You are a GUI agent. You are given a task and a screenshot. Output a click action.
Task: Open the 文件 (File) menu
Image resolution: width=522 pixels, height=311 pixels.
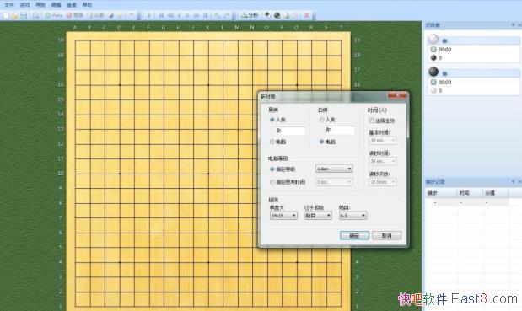[9, 5]
